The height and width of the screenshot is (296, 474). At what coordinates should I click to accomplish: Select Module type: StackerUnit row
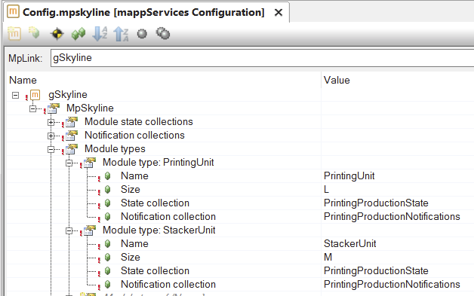pyautogui.click(x=159, y=230)
